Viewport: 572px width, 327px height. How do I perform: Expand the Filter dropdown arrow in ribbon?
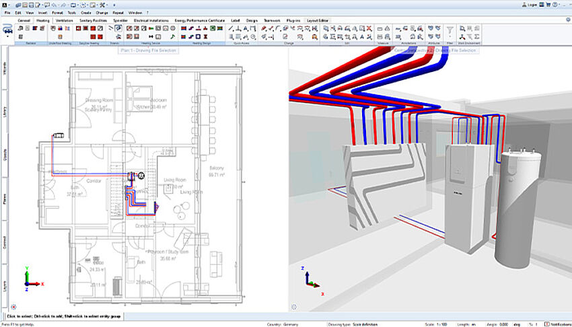coord(450,37)
